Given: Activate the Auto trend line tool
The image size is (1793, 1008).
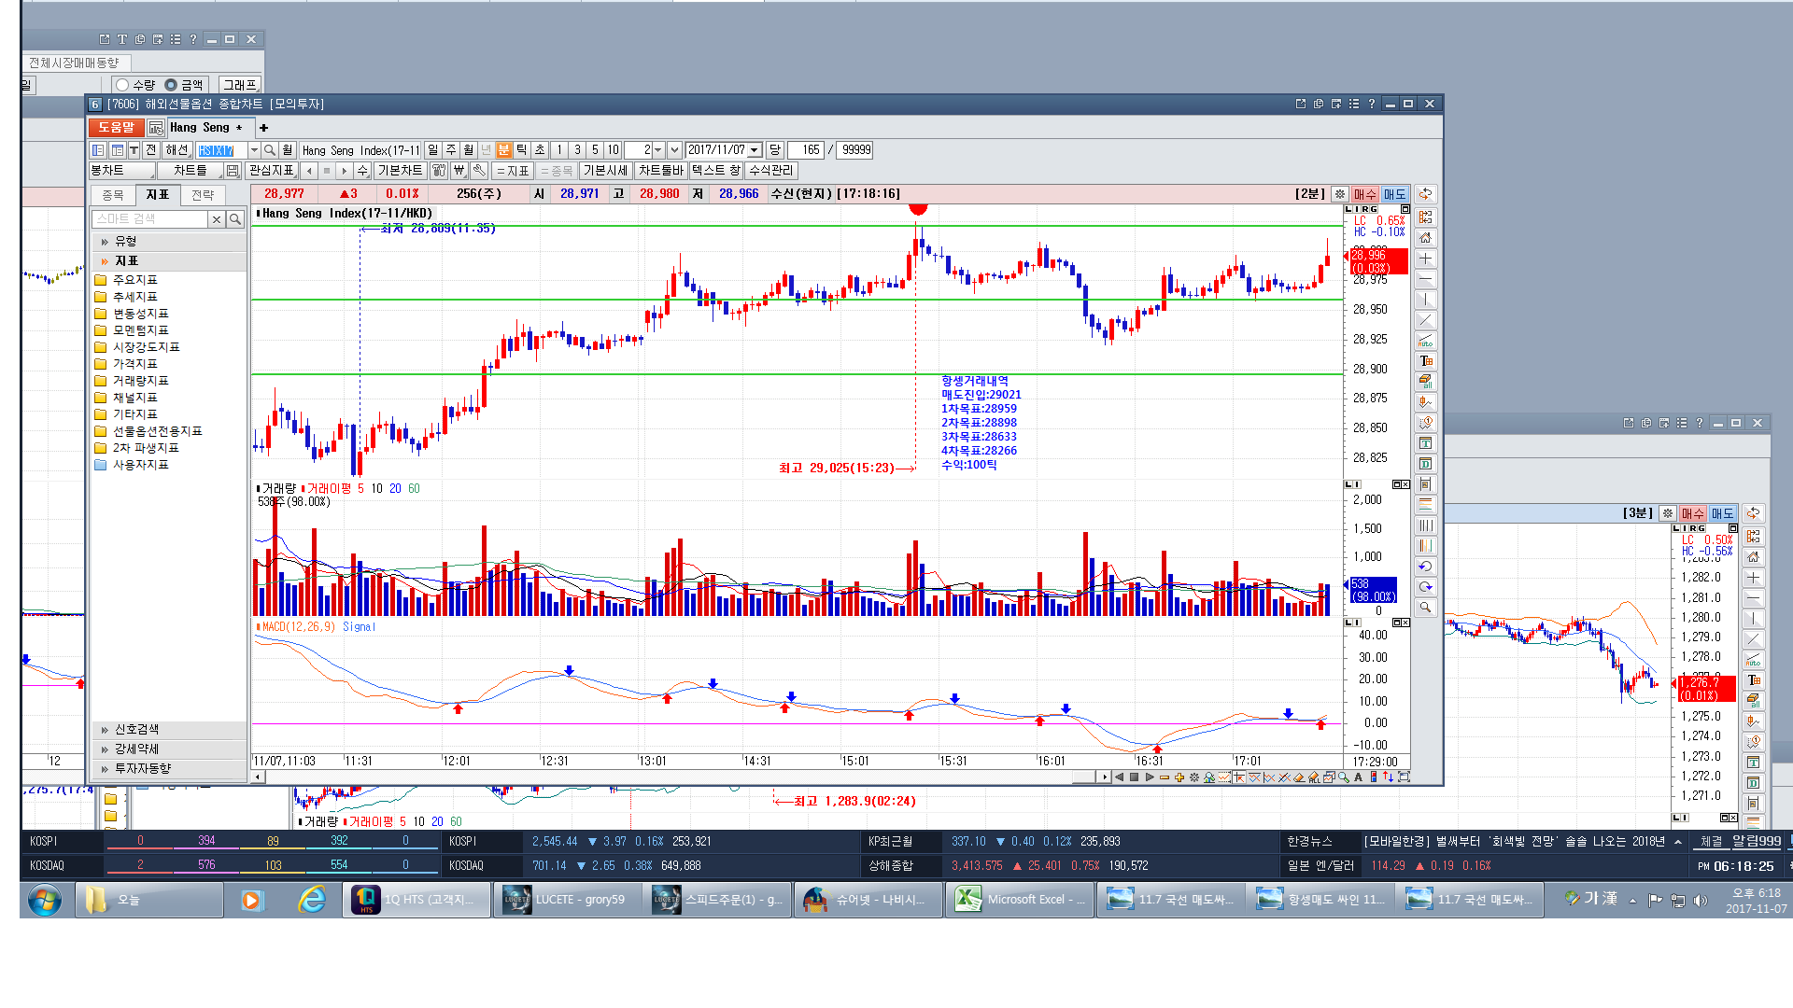Looking at the screenshot, I should pos(1425,341).
